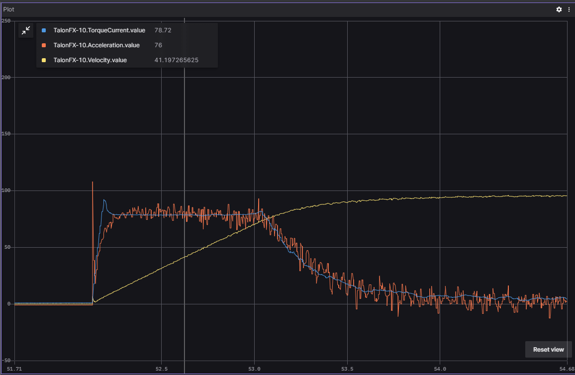575x375 pixels.
Task: Click the blue TorqueCurrent color swatch
Action: pos(44,30)
